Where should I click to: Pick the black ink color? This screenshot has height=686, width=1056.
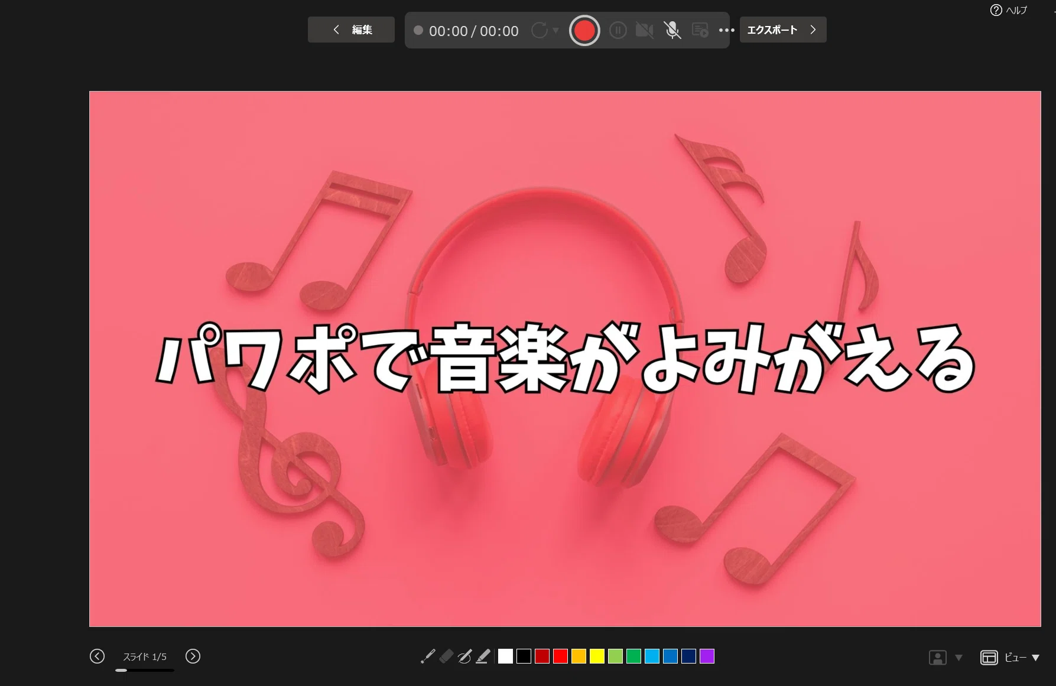[524, 656]
